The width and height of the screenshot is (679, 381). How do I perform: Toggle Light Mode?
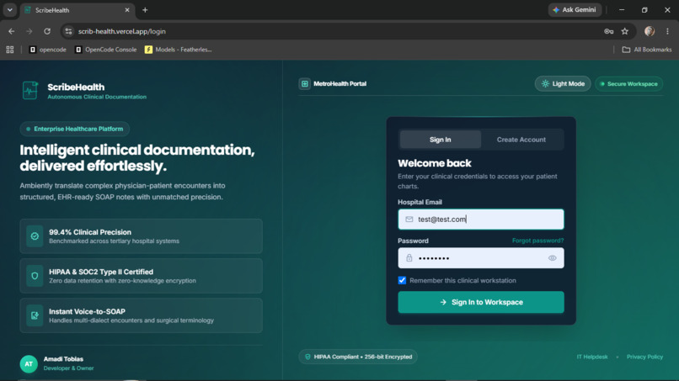(563, 84)
